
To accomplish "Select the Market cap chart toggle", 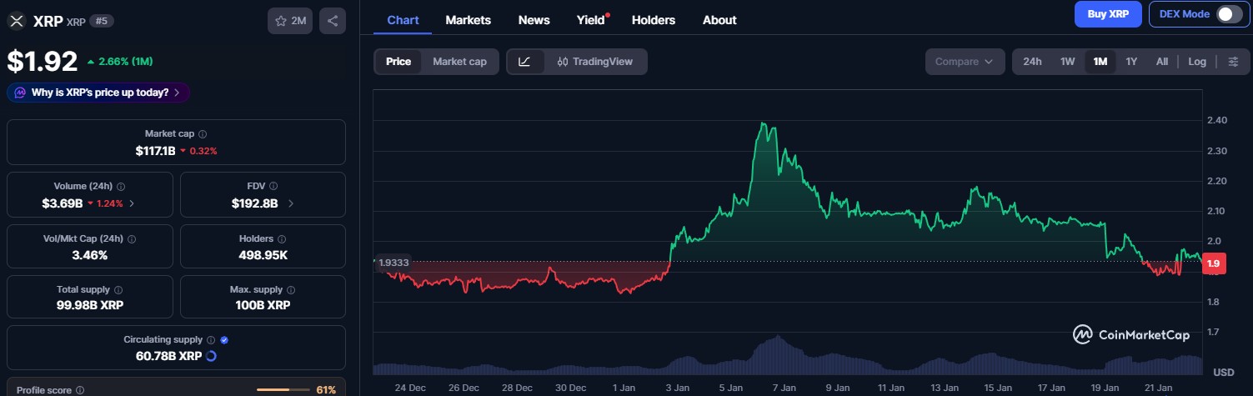I will 459,62.
